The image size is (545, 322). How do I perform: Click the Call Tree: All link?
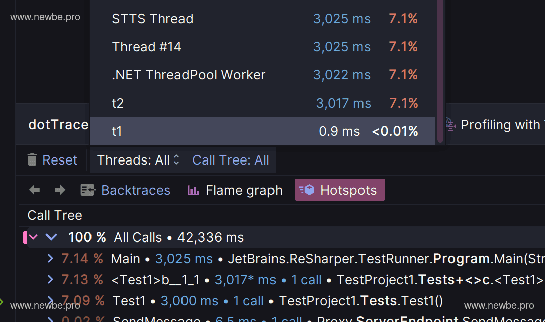point(231,160)
